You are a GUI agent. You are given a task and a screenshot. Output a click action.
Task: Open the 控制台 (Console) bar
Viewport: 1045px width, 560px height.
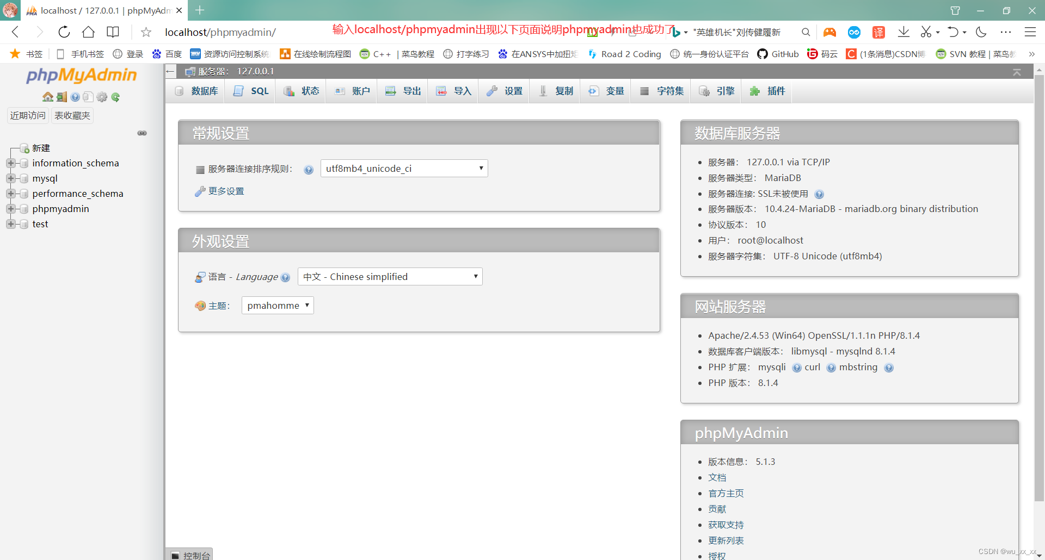pyautogui.click(x=190, y=555)
